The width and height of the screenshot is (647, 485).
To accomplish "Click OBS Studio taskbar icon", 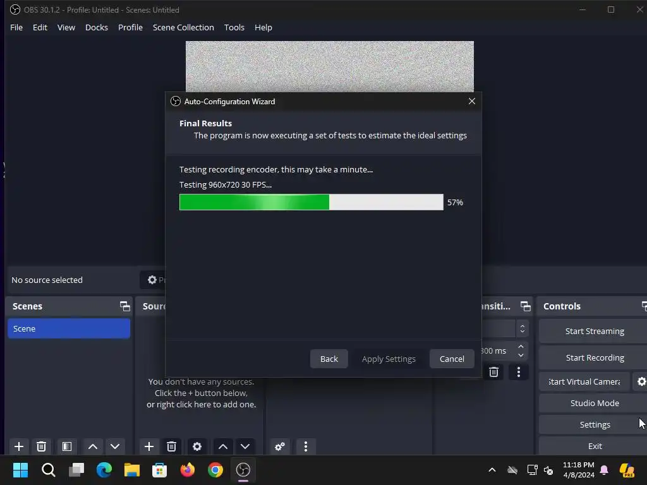I will (243, 470).
